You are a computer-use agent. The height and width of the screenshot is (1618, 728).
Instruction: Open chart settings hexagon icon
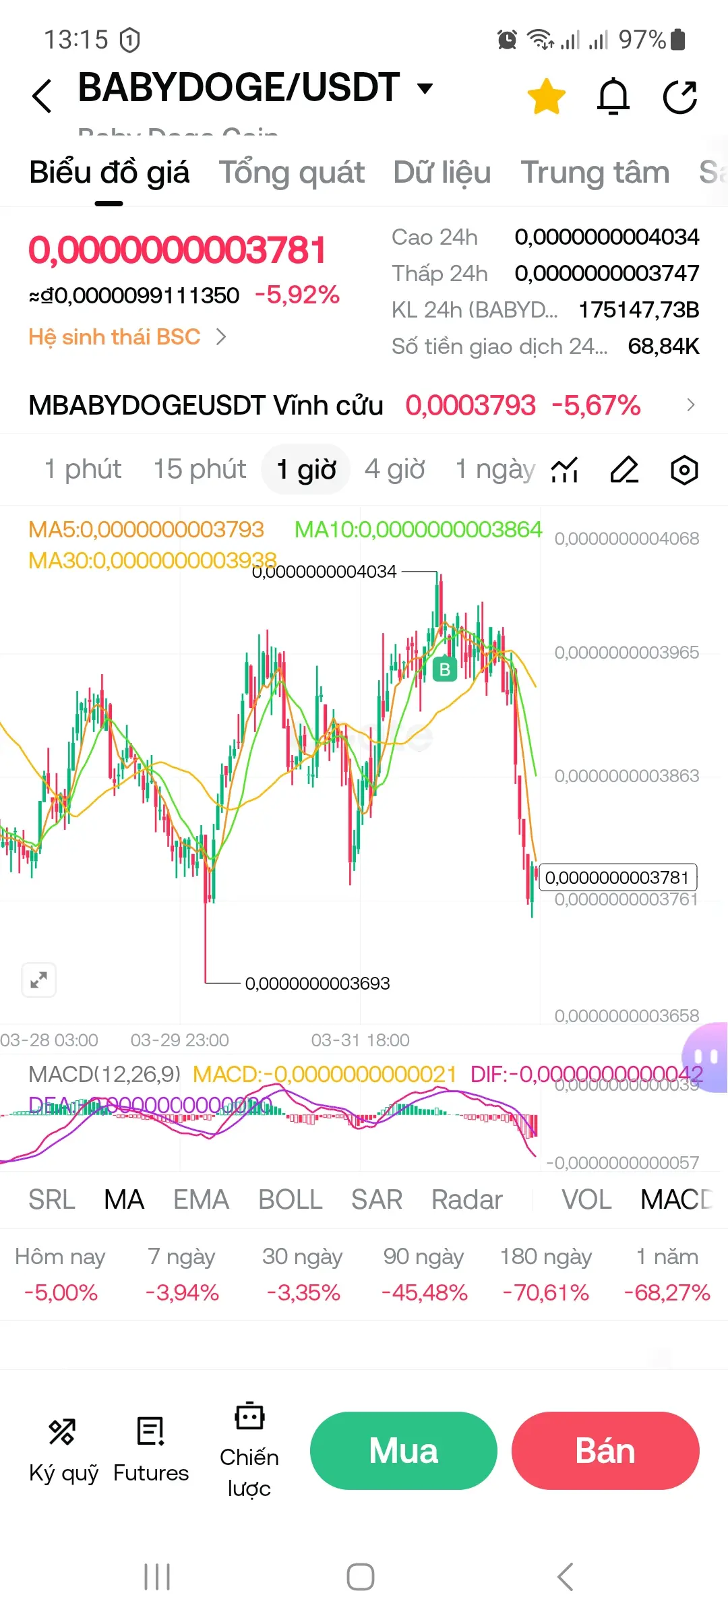pos(684,470)
